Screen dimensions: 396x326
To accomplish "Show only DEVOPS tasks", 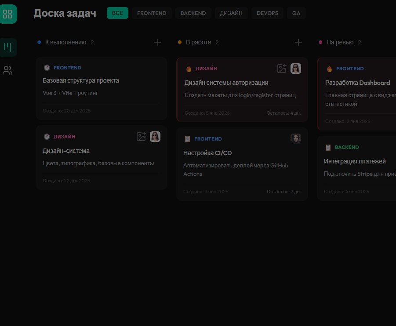I will (x=267, y=13).
